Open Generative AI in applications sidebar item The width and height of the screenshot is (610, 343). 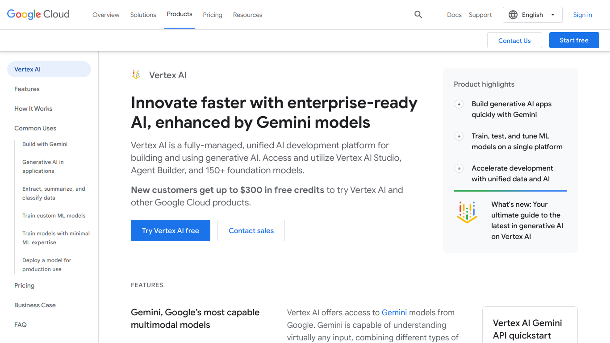[x=43, y=167]
